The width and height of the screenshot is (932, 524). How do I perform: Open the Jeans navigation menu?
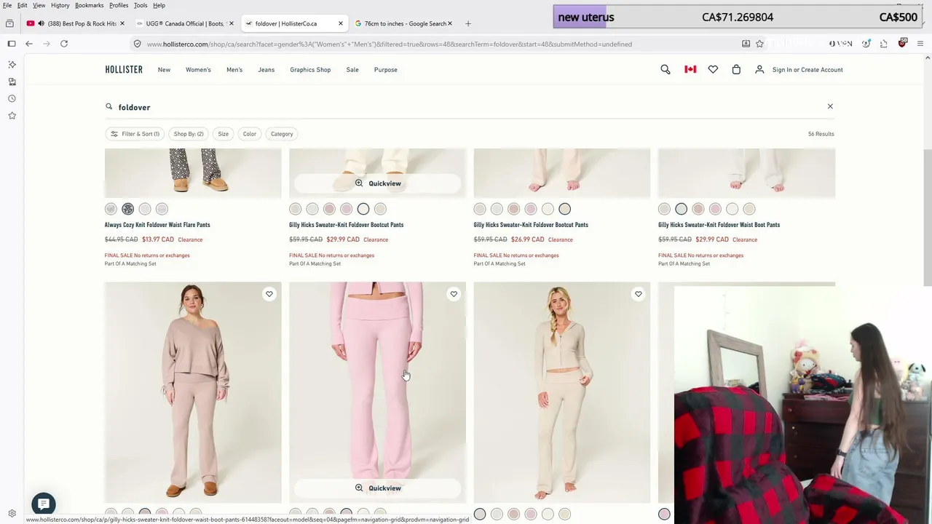point(266,70)
